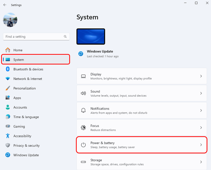Screen dimensions: 211x170
Task: Open the Home page in sidebar
Action: pyautogui.click(x=18, y=50)
